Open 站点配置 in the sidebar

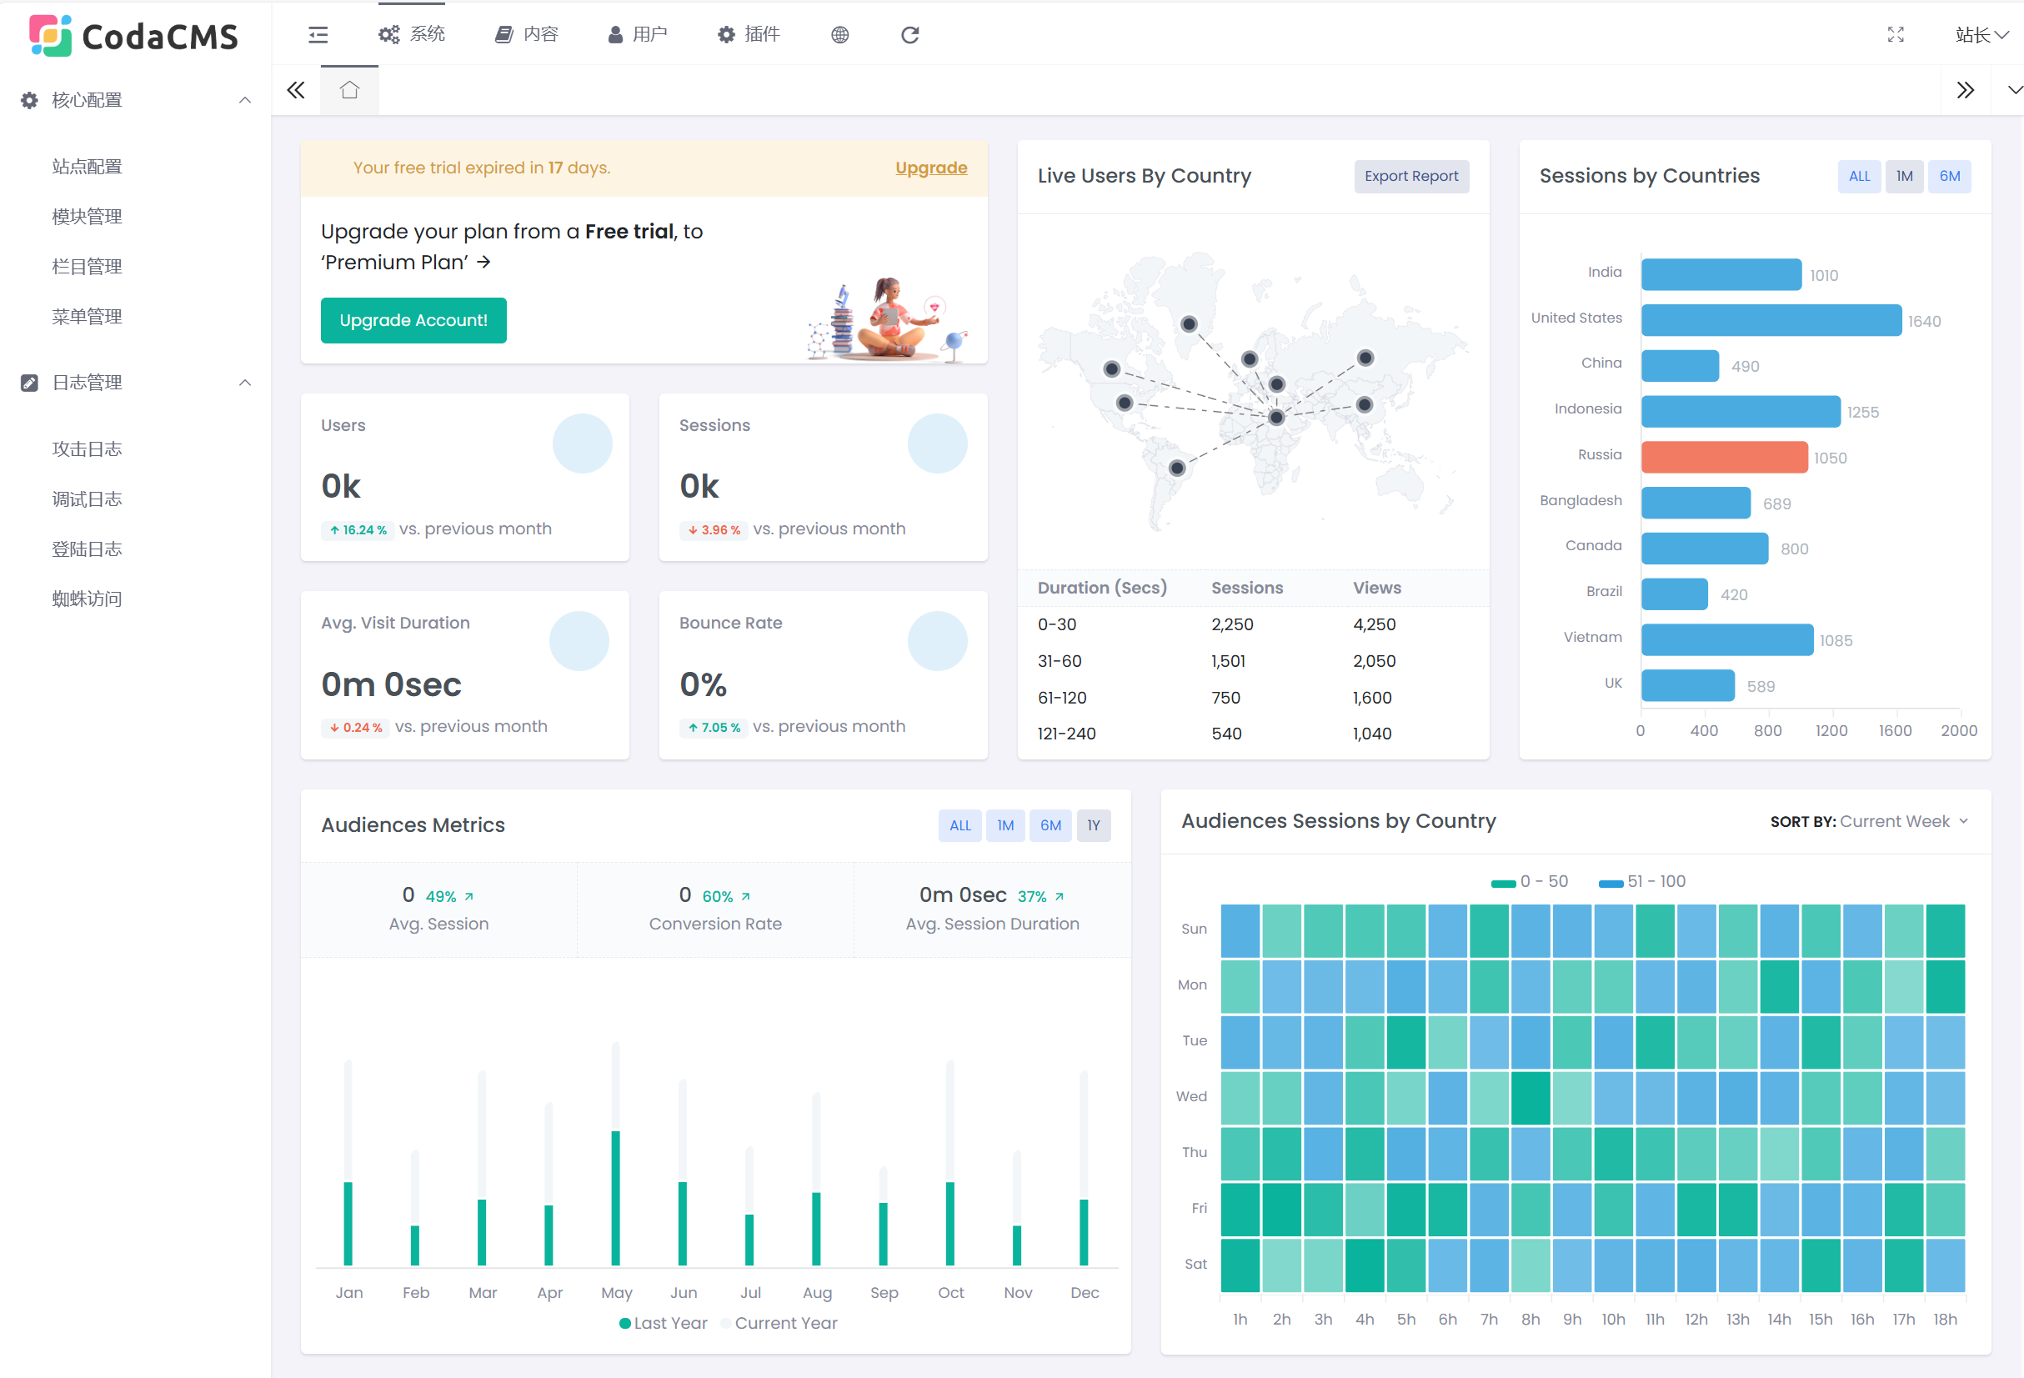87,167
